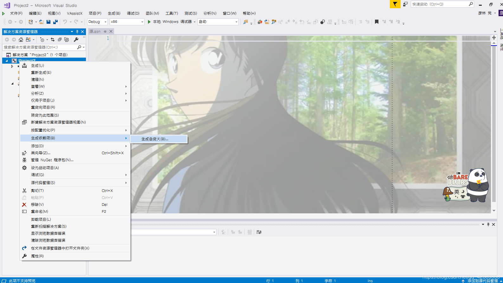The width and height of the screenshot is (503, 283).
Task: Click the notifications filter flag icon
Action: [x=395, y=4]
